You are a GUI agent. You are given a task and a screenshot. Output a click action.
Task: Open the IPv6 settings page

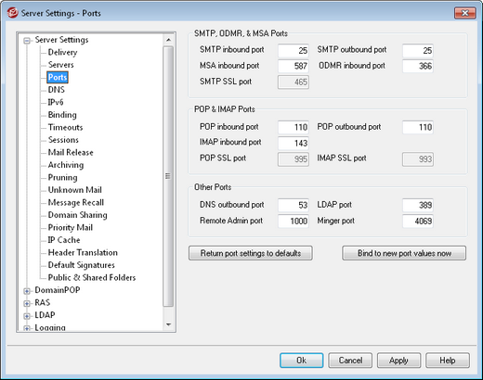(x=56, y=102)
